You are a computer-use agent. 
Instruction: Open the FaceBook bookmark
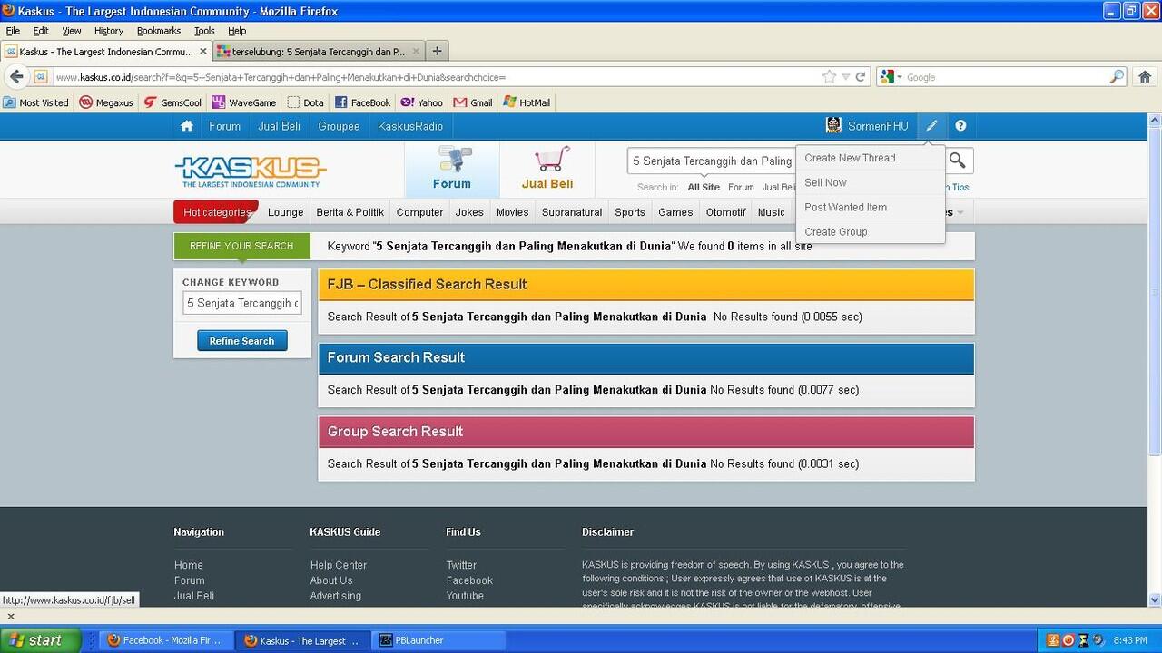[362, 102]
